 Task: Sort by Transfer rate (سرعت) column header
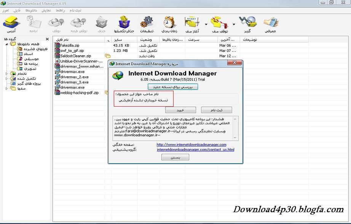201,40
